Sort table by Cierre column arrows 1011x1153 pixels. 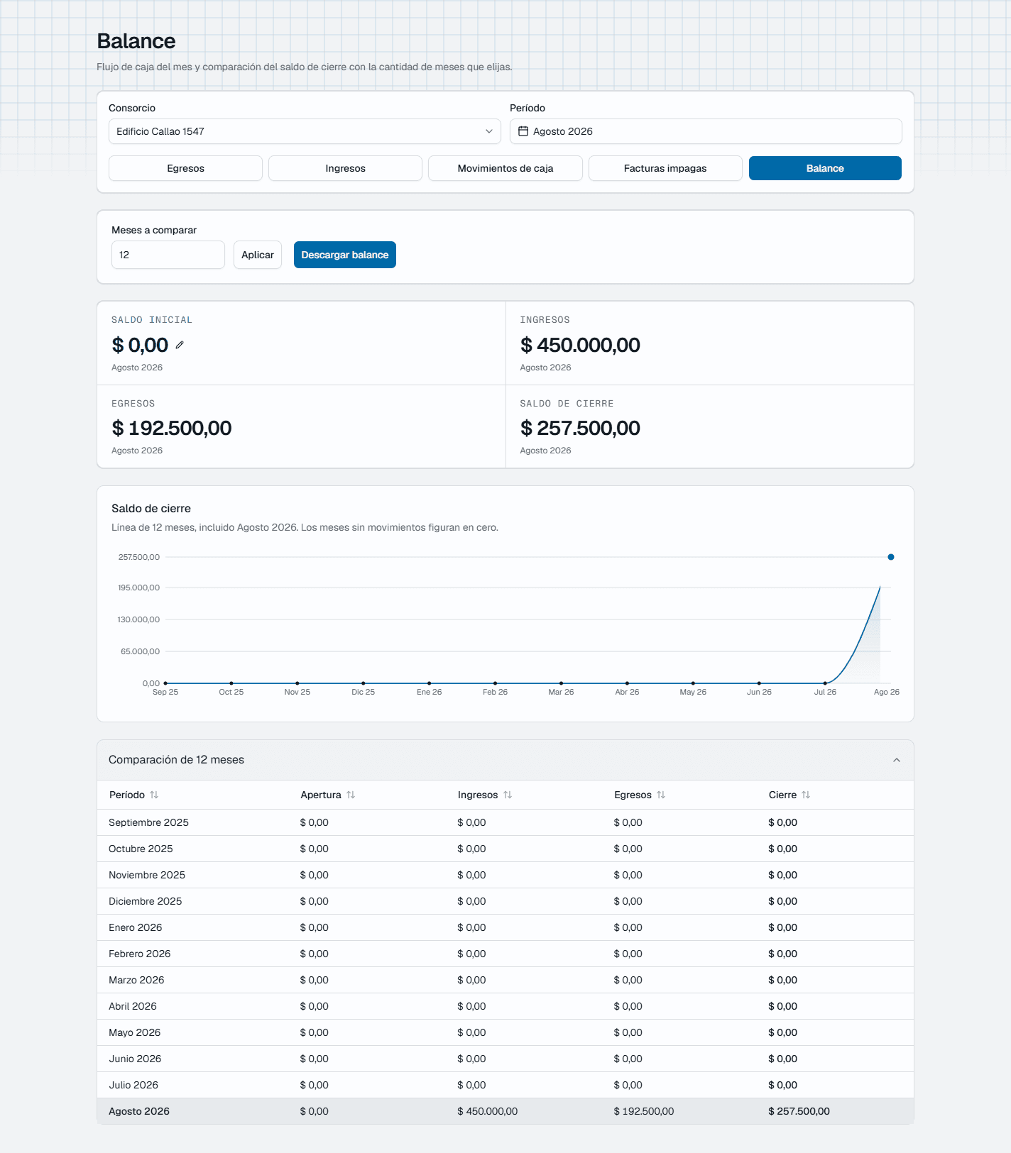pyautogui.click(x=806, y=795)
